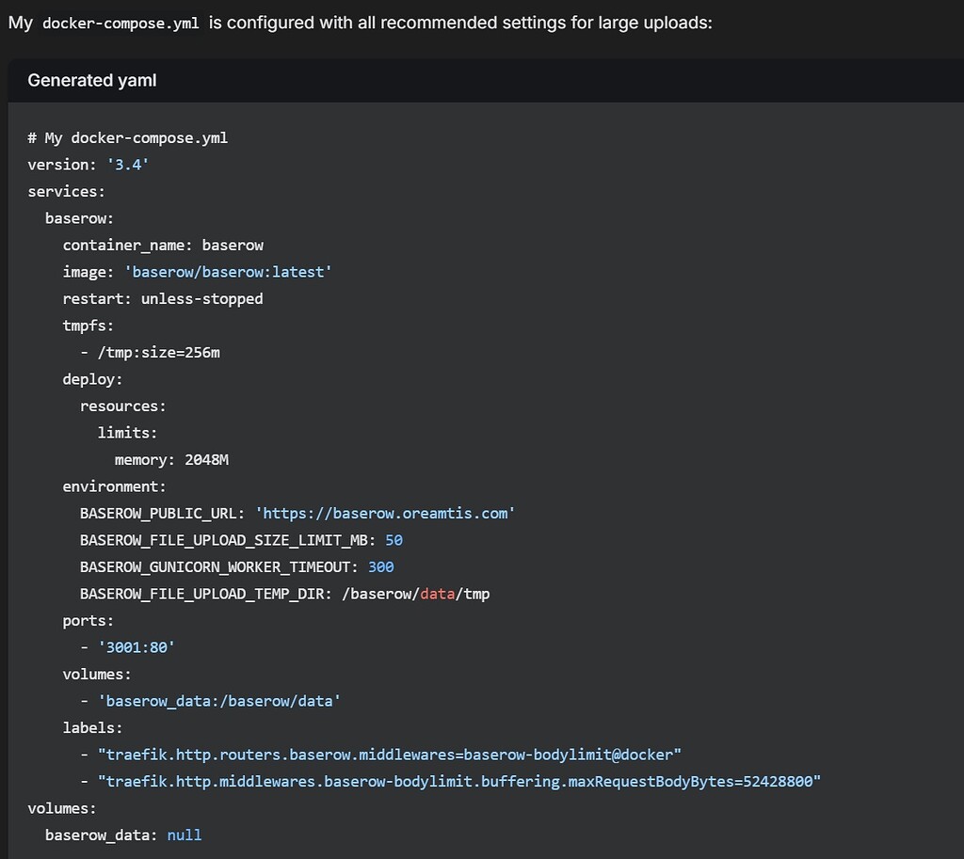Click the 'restart: unless-stopped' line
964x859 pixels.
coord(163,299)
